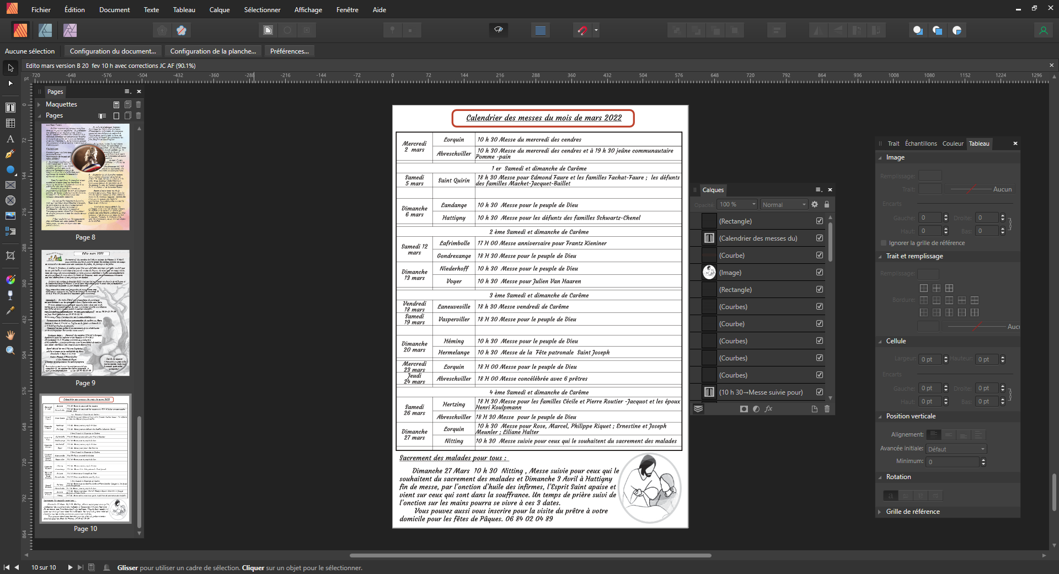Select the Frame Text tool
This screenshot has width=1059, height=574.
pos(10,108)
